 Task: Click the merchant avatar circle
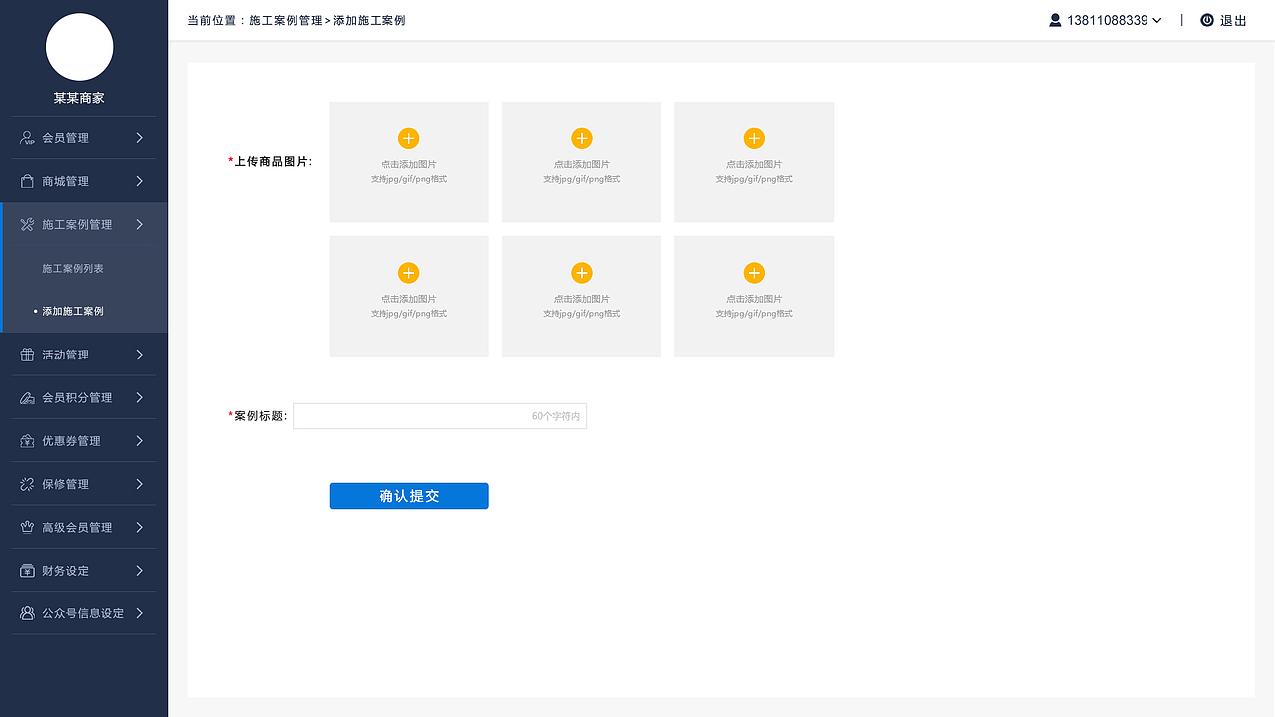point(80,47)
